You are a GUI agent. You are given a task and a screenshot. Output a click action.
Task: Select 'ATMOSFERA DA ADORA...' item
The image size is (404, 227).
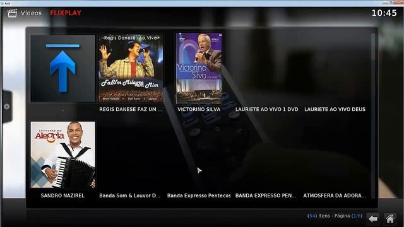coord(335,195)
